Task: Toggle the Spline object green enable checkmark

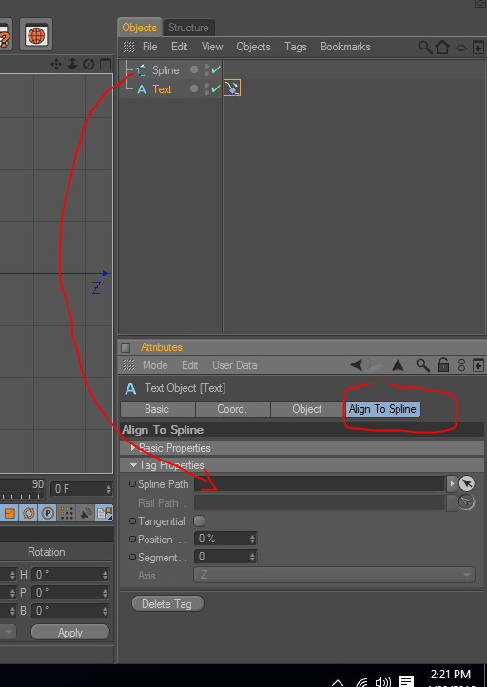Action: [x=216, y=69]
